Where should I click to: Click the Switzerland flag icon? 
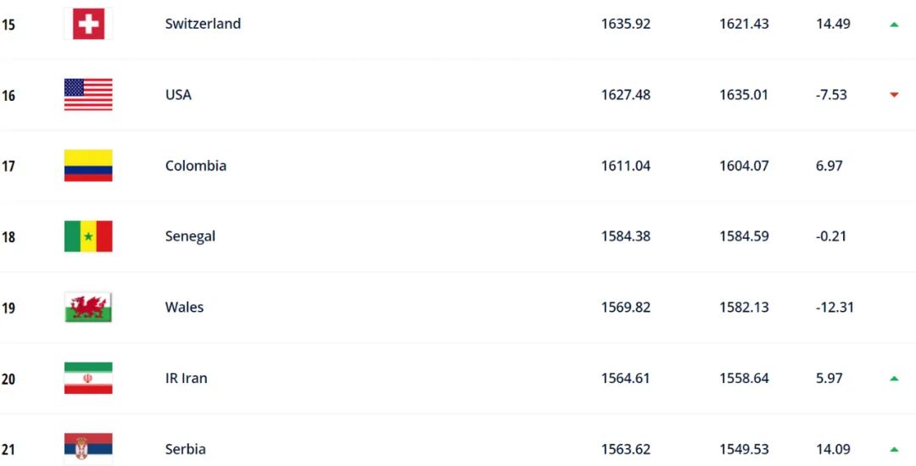(x=88, y=24)
